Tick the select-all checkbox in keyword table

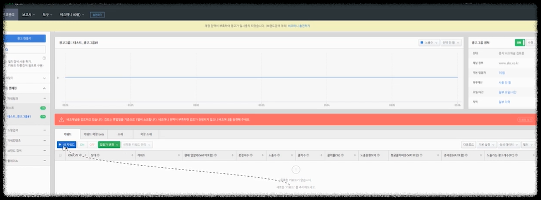(x=60, y=156)
